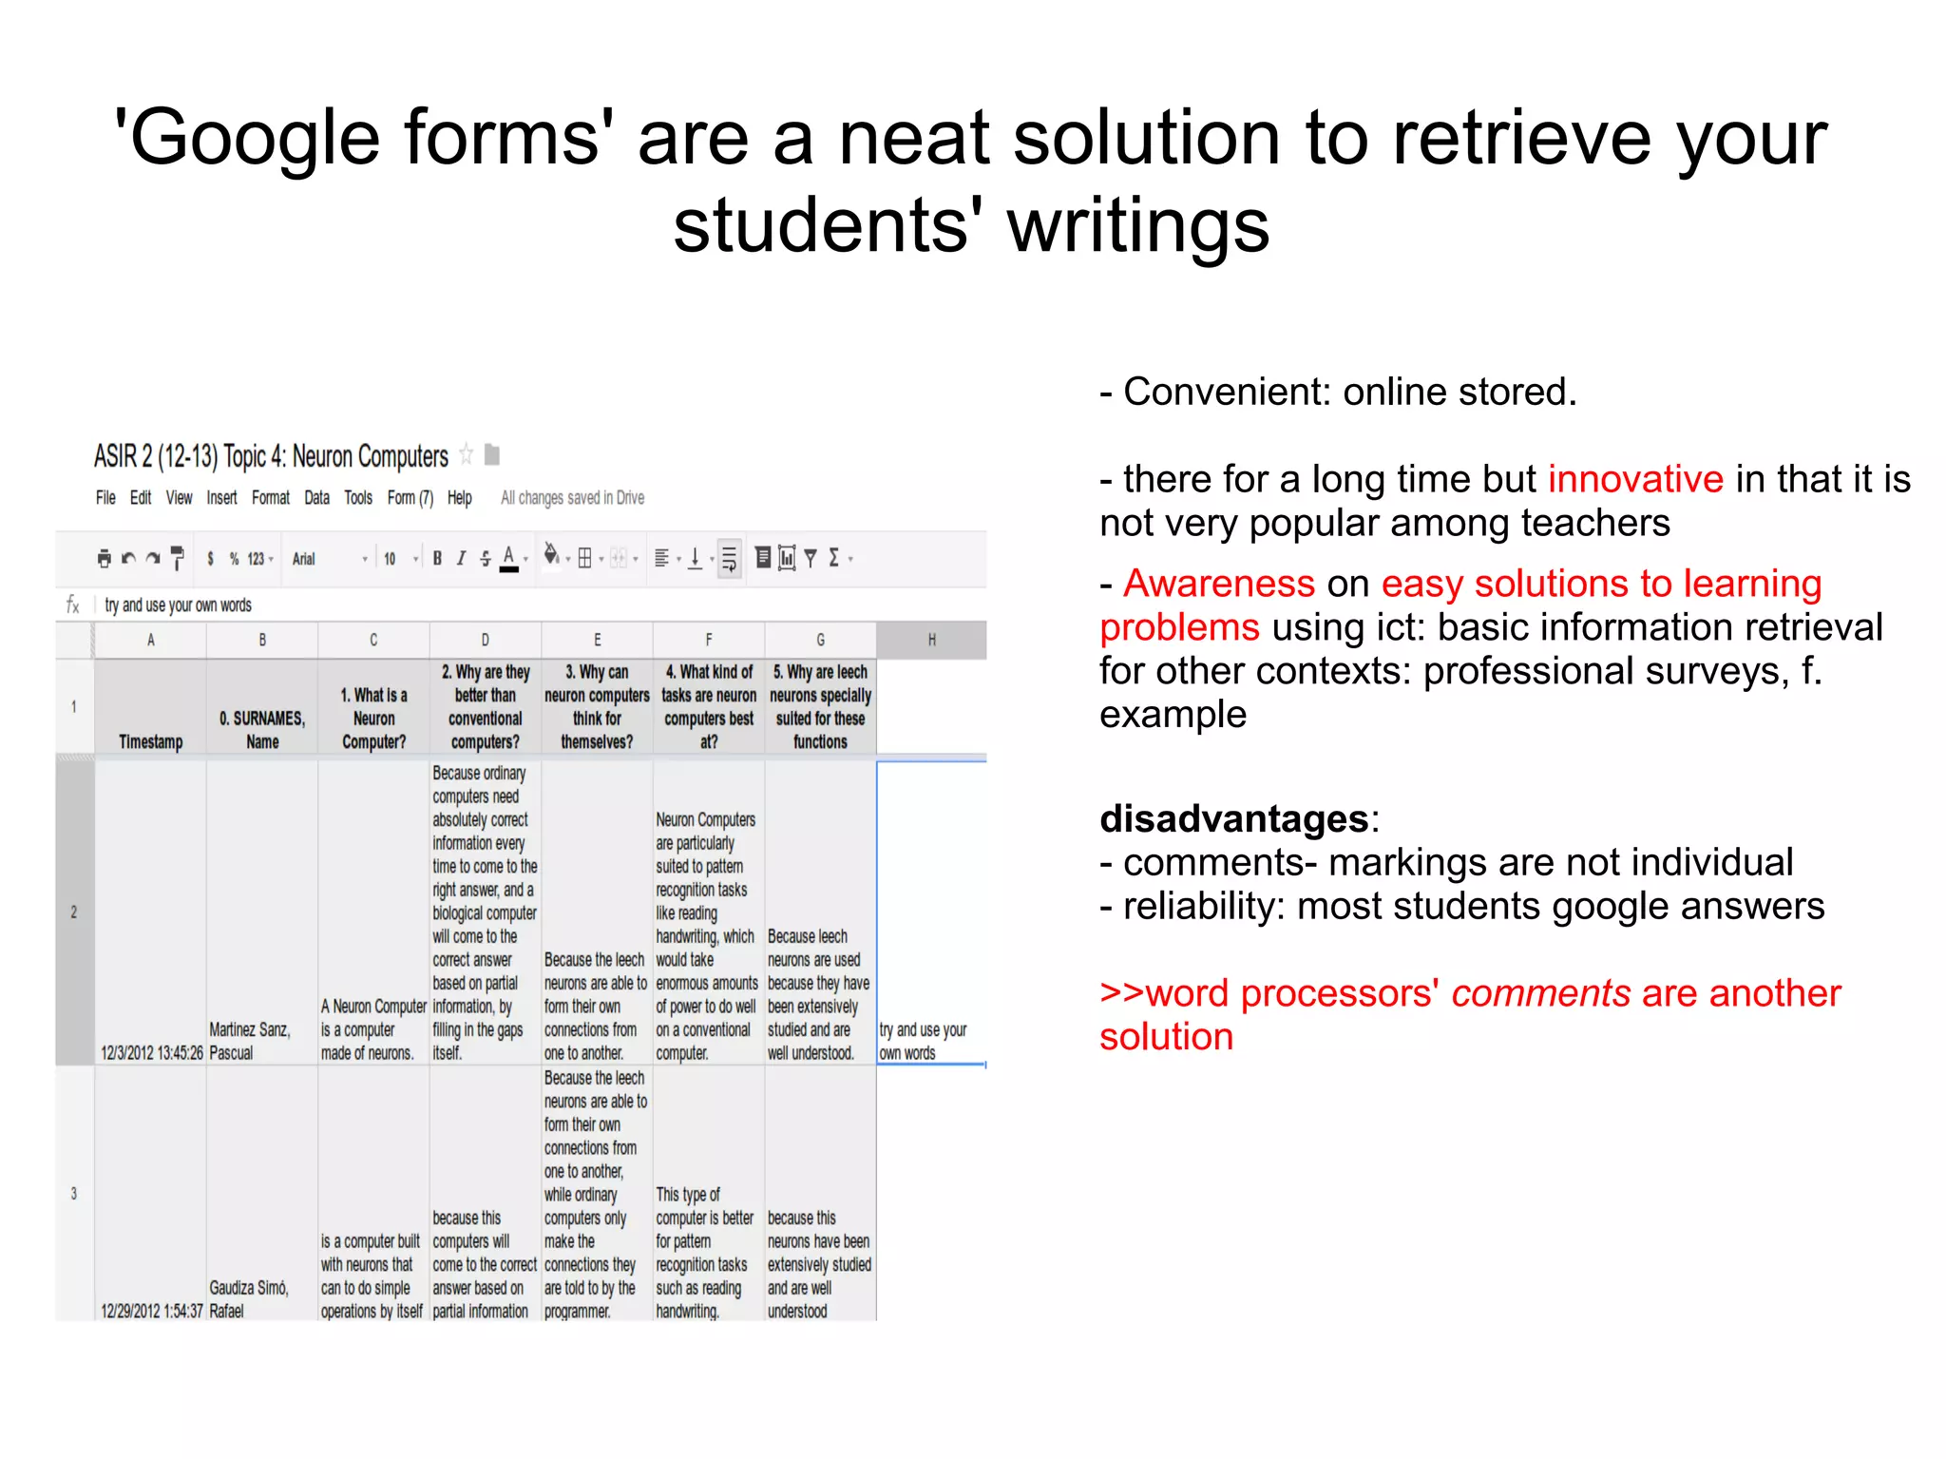This screenshot has height=1459, width=1946.
Task: Select column A header
Action: tap(151, 640)
